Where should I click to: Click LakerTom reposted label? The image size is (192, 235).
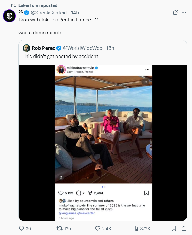[38, 5]
